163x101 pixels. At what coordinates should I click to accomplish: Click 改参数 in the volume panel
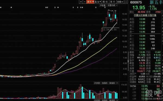tap(97, 83)
